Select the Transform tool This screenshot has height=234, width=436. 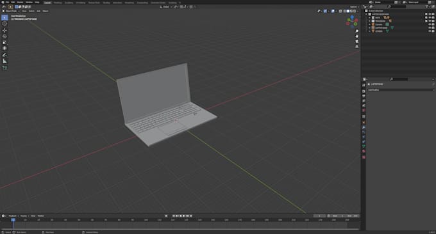point(4,48)
